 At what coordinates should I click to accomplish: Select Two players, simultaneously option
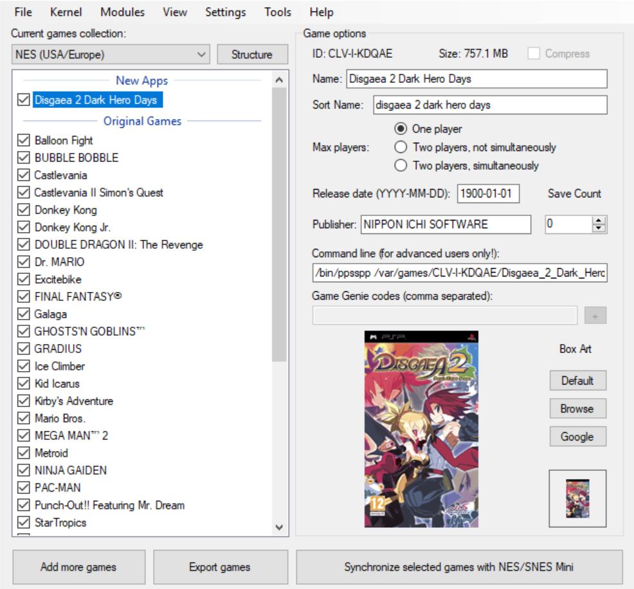tap(401, 165)
